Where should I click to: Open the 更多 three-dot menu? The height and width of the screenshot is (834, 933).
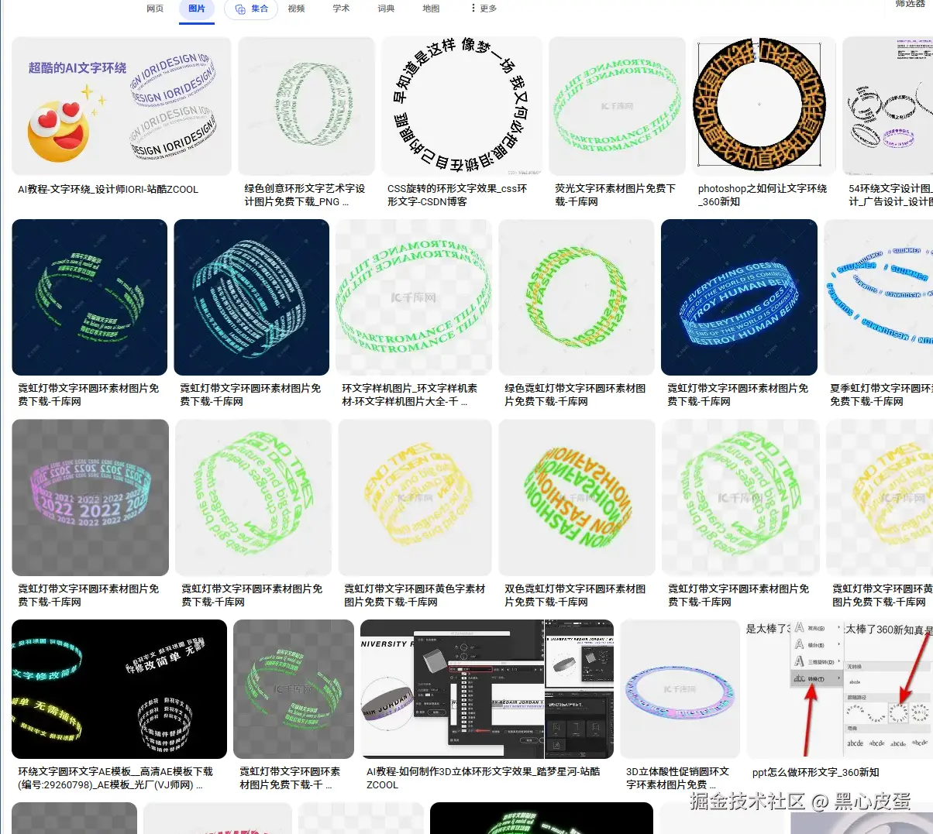pyautogui.click(x=484, y=9)
